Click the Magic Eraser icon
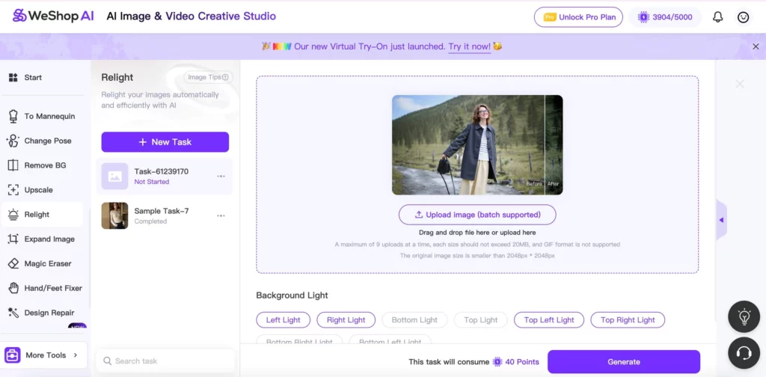 13,263
